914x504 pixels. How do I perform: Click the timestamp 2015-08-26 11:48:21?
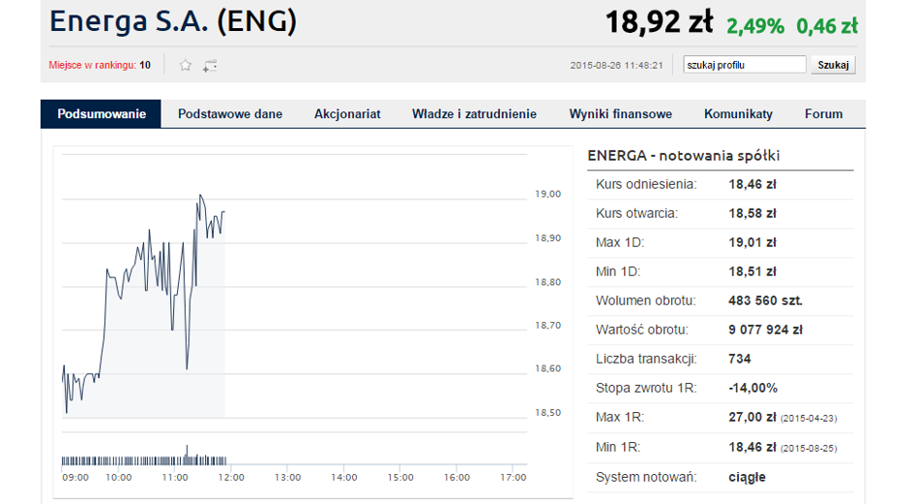click(617, 66)
